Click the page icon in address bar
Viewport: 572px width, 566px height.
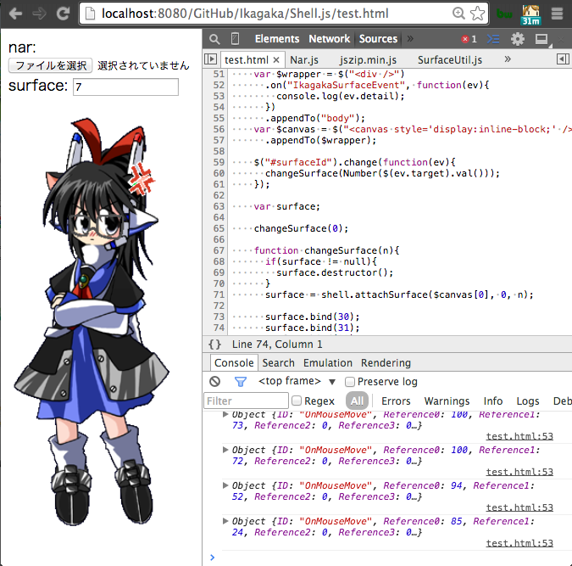pyautogui.click(x=90, y=14)
